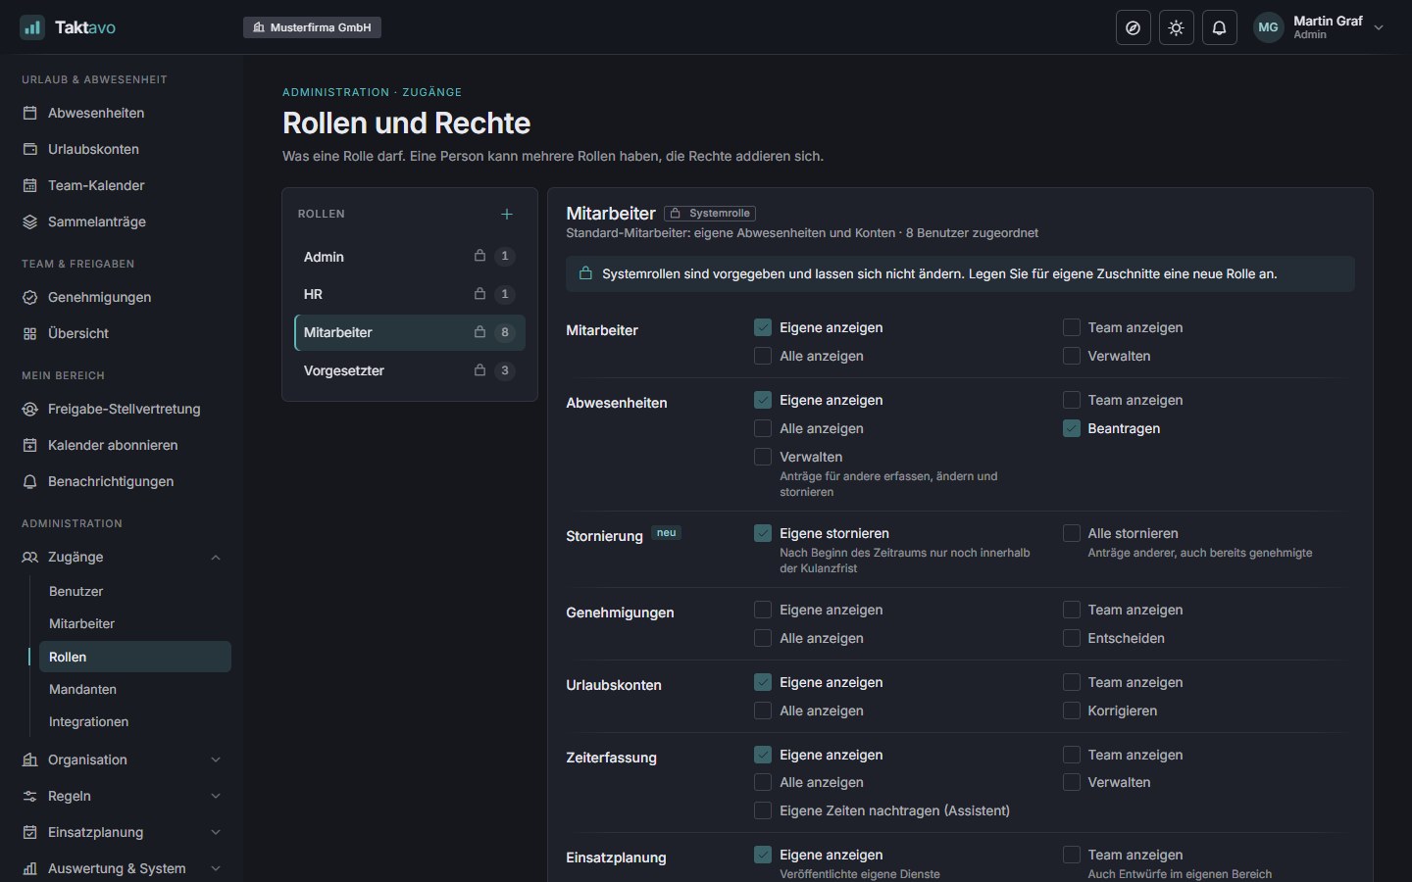The width and height of the screenshot is (1412, 882).
Task: Click the 'neu' badge next to Stornierung
Action: (x=667, y=533)
